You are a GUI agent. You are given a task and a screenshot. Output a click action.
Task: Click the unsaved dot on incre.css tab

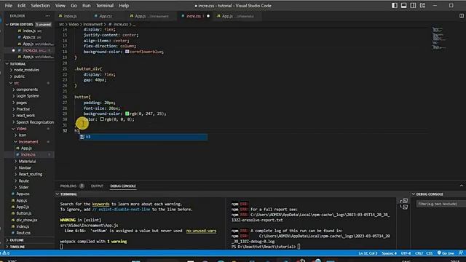(208, 16)
